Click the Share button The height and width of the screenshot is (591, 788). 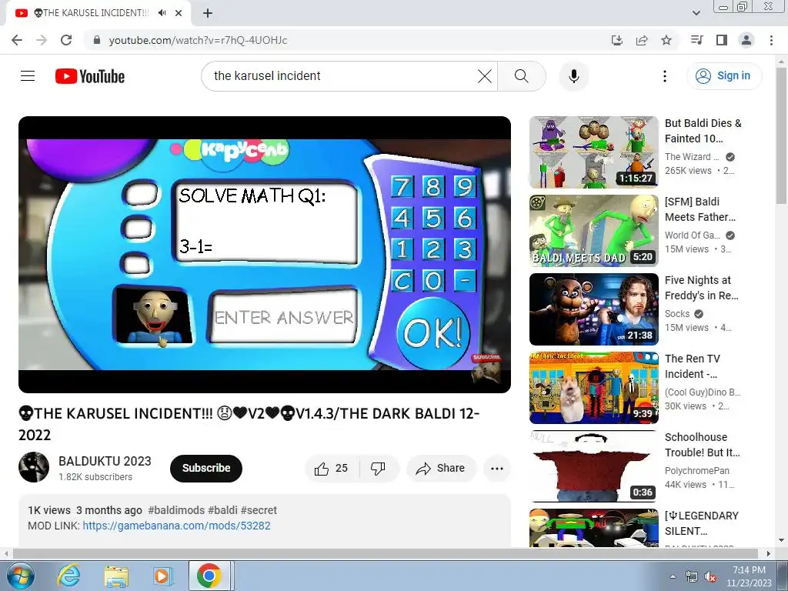441,469
